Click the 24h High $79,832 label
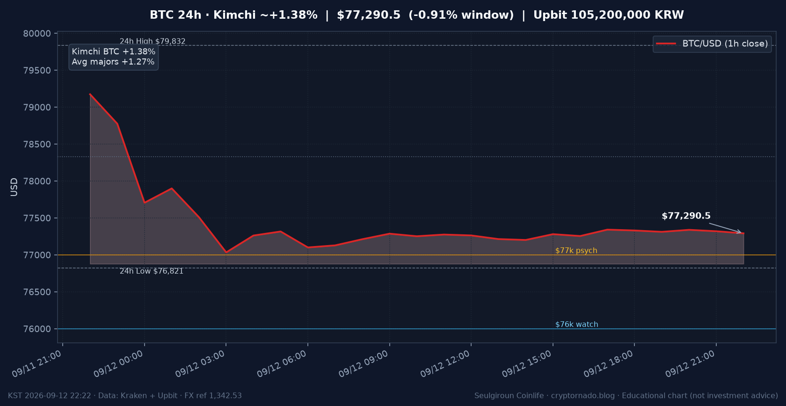 pyautogui.click(x=153, y=41)
